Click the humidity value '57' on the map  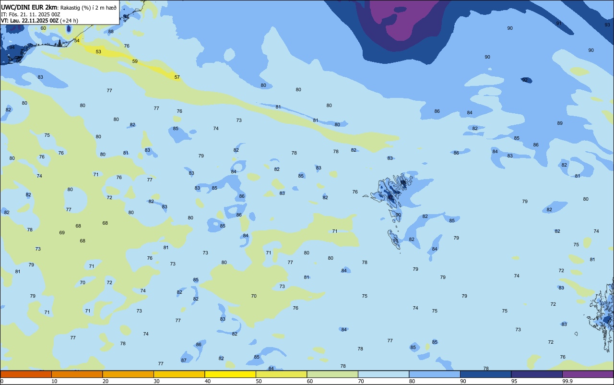point(177,77)
